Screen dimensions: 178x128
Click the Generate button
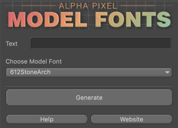pos(89,97)
